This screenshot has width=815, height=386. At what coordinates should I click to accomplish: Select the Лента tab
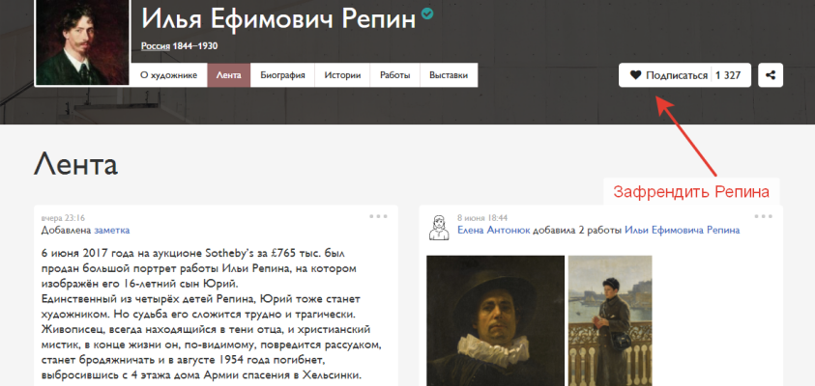pos(229,75)
